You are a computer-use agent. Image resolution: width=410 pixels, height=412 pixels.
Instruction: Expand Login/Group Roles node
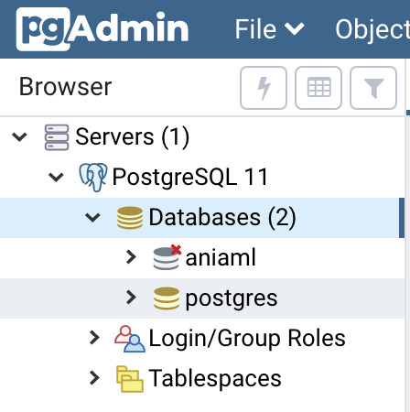[x=94, y=338]
